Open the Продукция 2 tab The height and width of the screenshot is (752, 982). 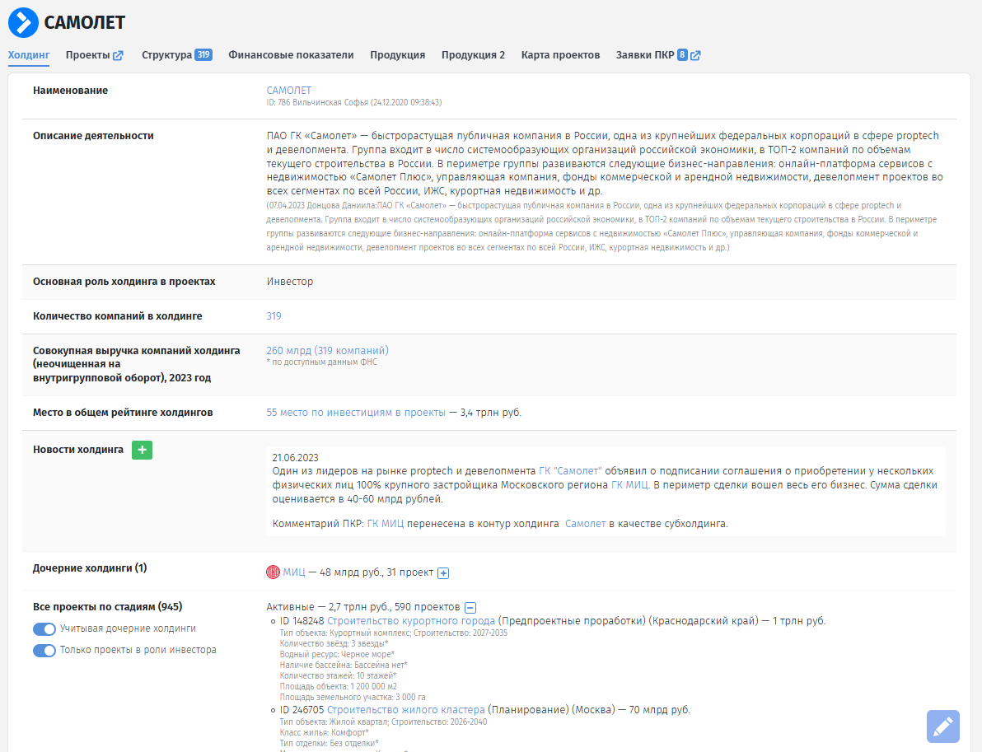473,55
